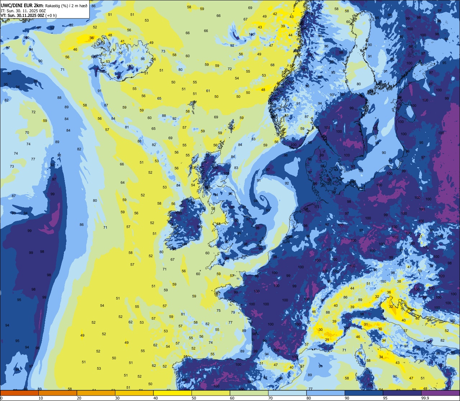Viewport: 460px width, 401px height.
Task: Click the 'UWC/DINI EUR 2km' map title
Action: pyautogui.click(x=22, y=5)
